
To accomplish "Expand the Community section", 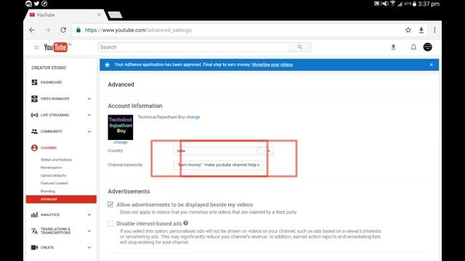I will pos(89,131).
